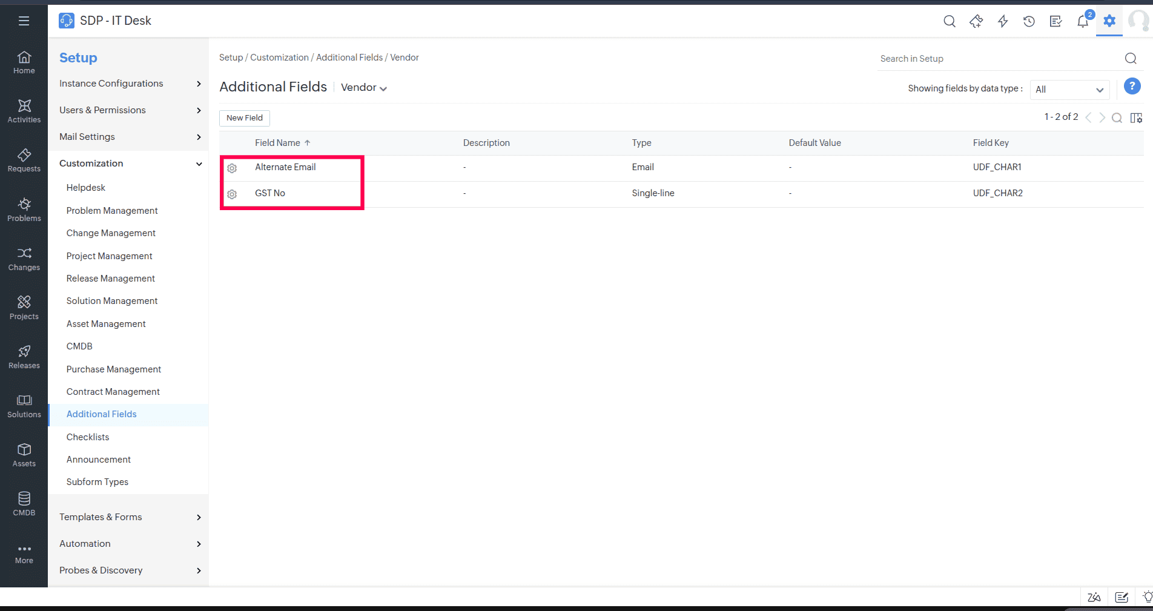This screenshot has width=1153, height=611.
Task: Go to the next page of fields
Action: [1102, 117]
